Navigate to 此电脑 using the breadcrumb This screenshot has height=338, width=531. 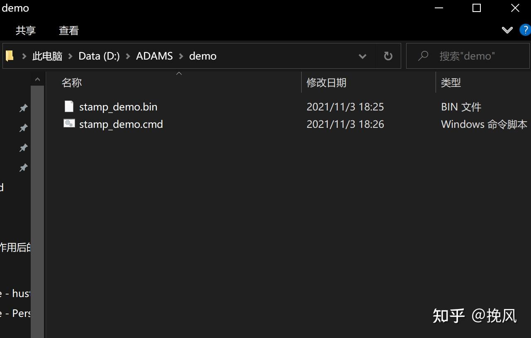[47, 56]
